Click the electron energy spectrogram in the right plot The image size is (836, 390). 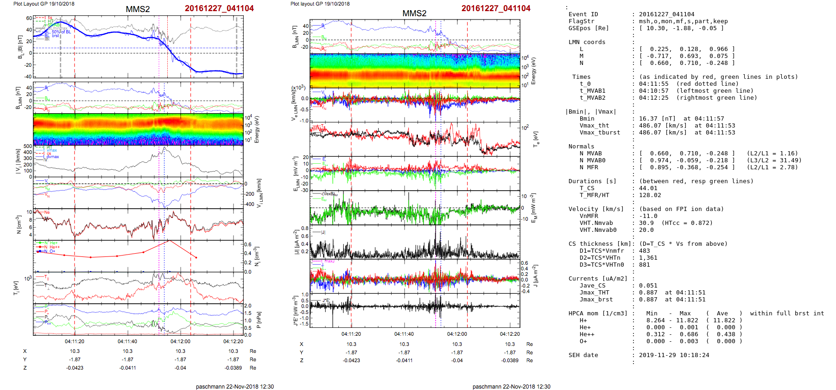(415, 70)
